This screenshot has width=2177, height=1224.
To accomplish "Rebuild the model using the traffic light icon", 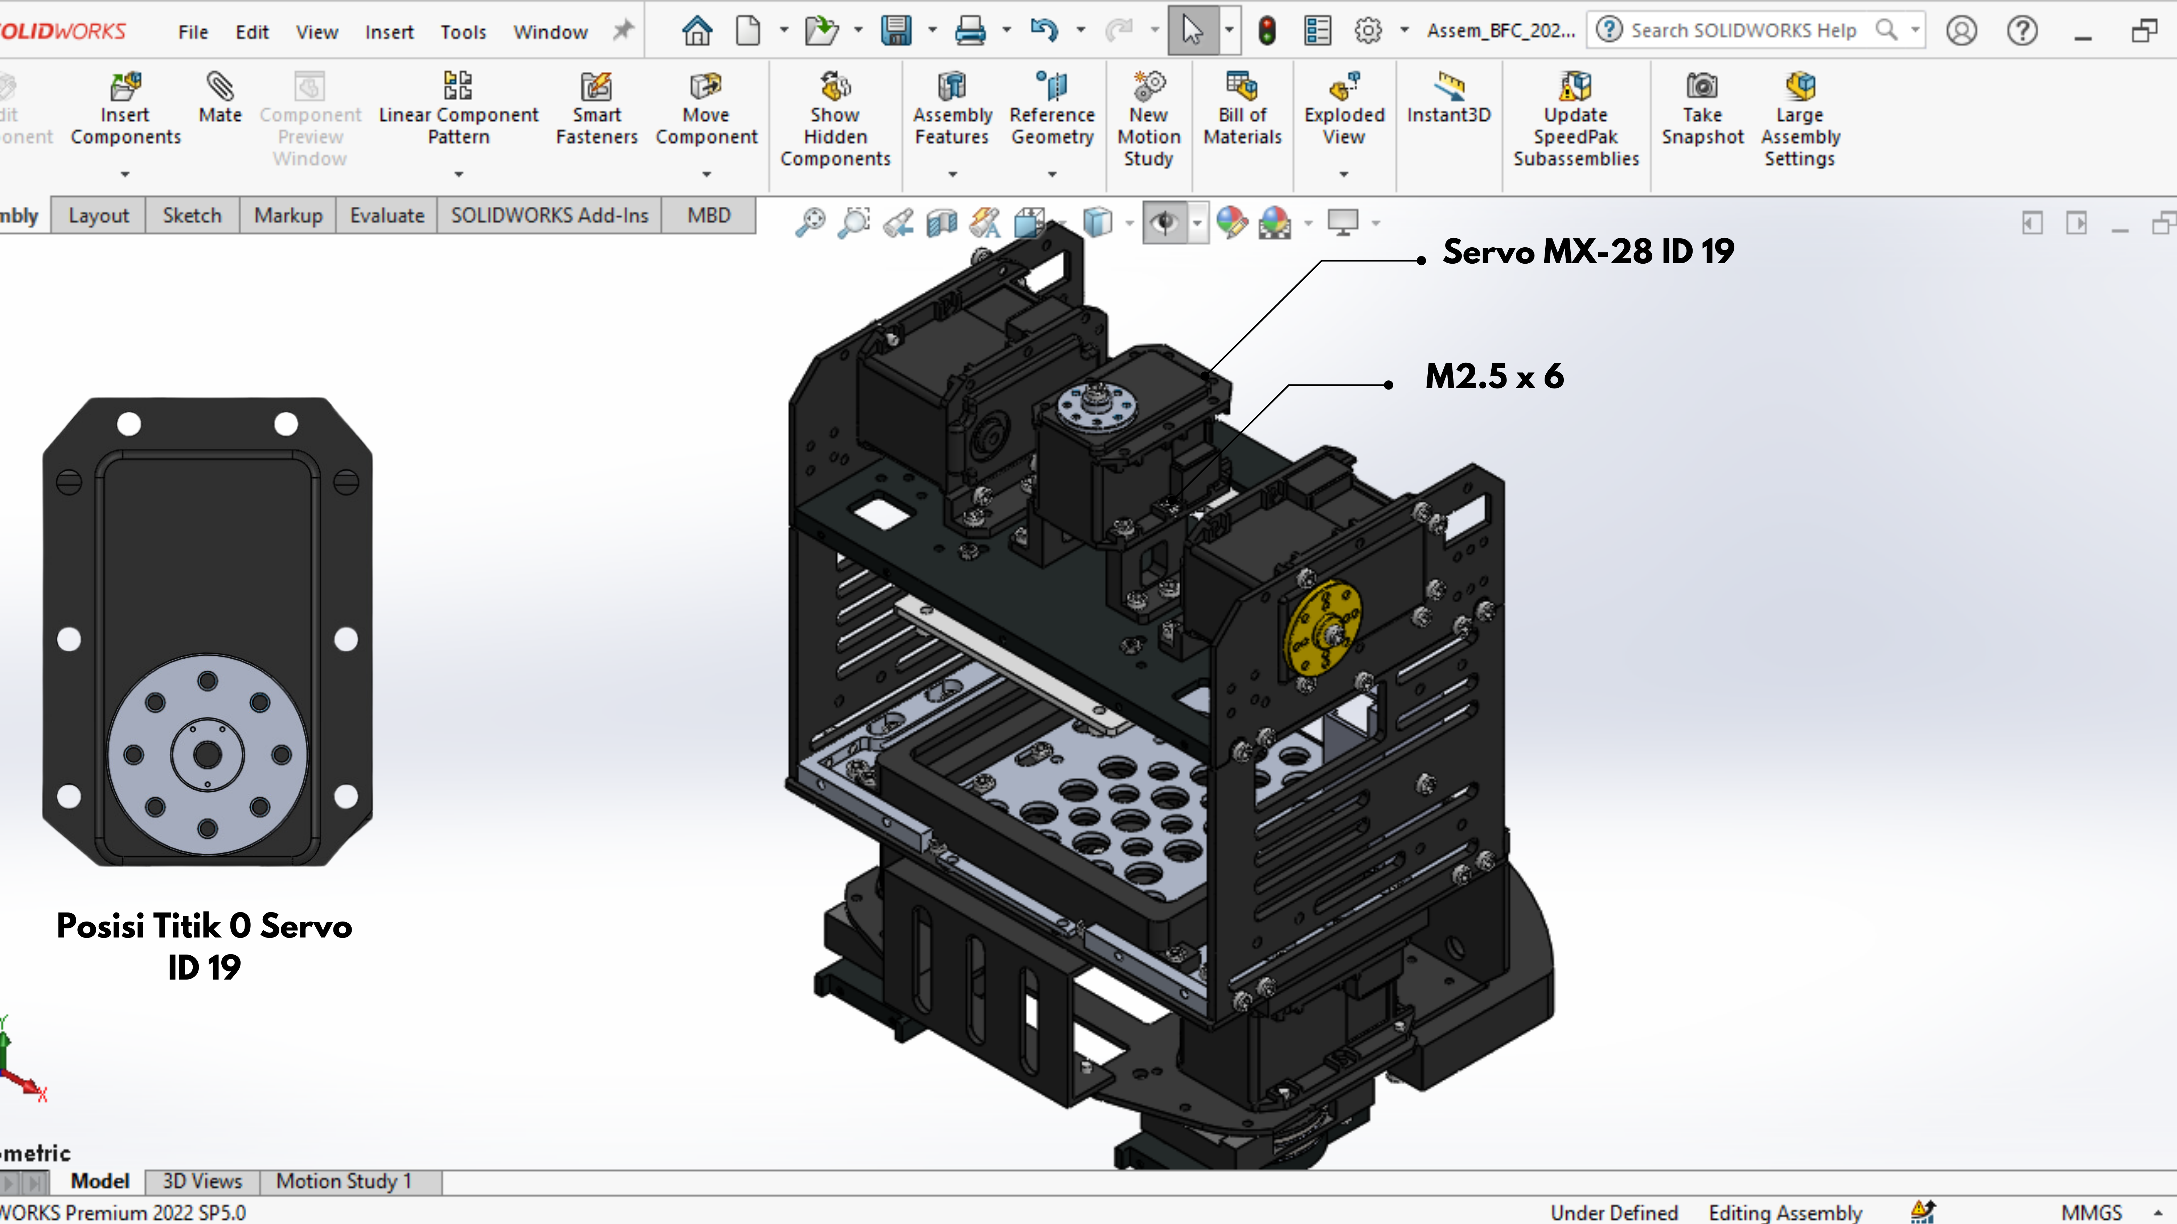I will point(1267,31).
